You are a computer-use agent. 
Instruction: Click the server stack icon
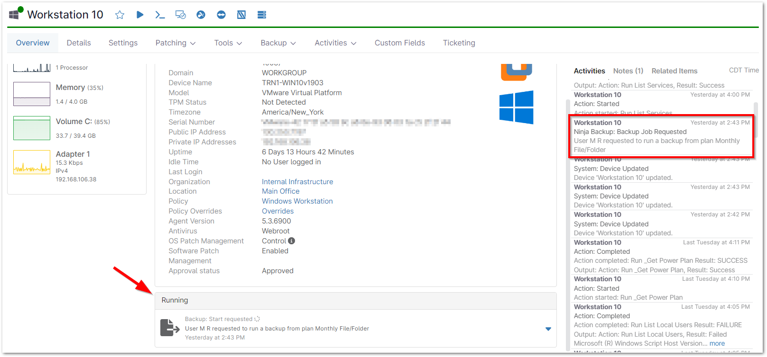coord(261,15)
